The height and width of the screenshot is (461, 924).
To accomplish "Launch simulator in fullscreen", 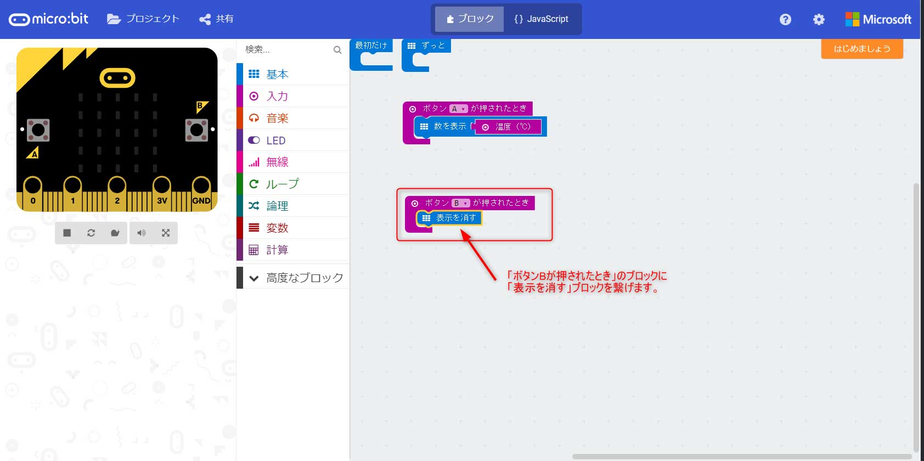I will (x=166, y=233).
